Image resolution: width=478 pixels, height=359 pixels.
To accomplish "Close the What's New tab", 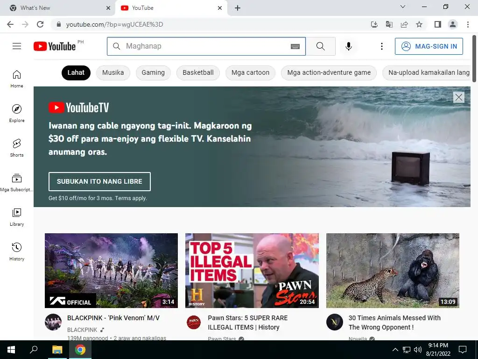I will click(108, 8).
